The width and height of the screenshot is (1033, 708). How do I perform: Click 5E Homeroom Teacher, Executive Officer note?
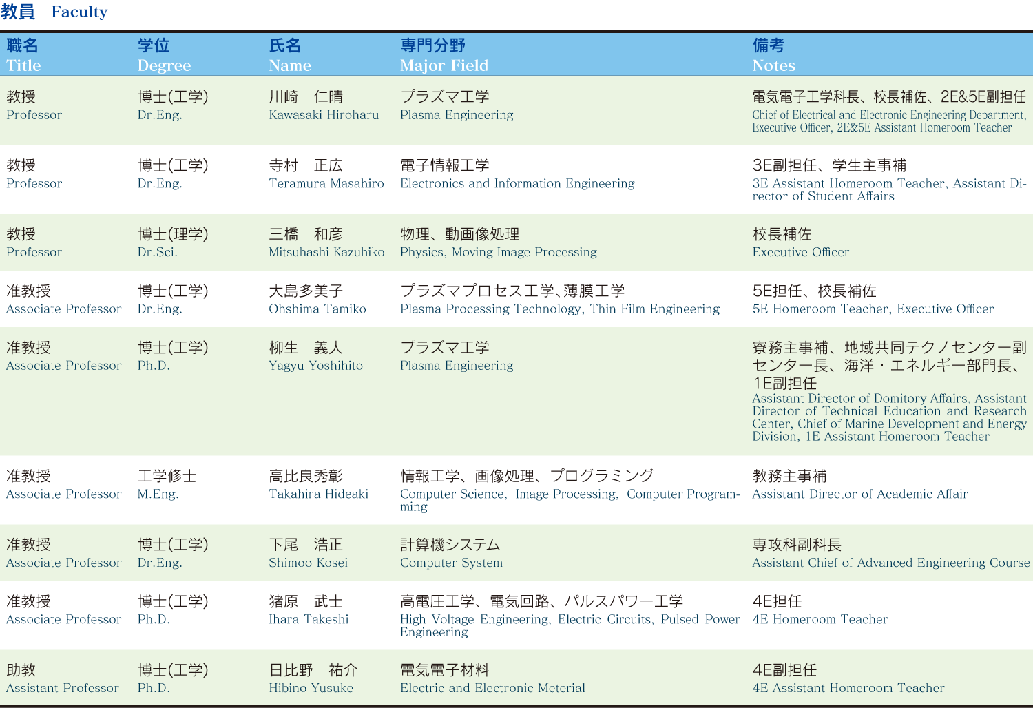tap(873, 309)
